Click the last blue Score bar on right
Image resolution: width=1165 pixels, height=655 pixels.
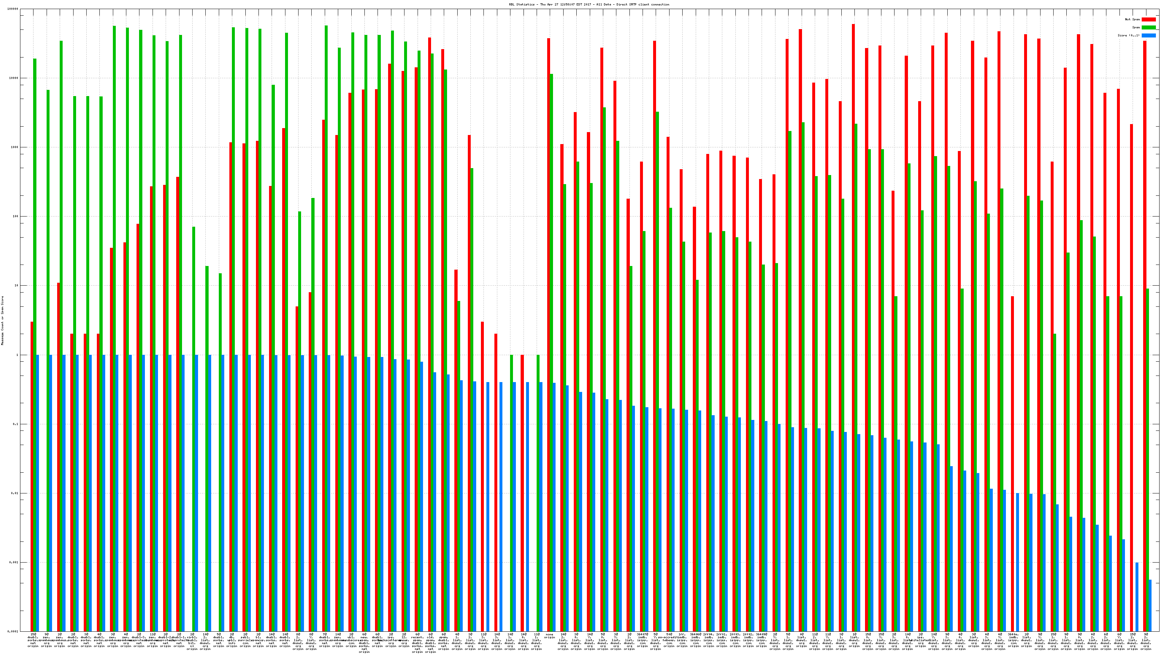click(x=1150, y=605)
